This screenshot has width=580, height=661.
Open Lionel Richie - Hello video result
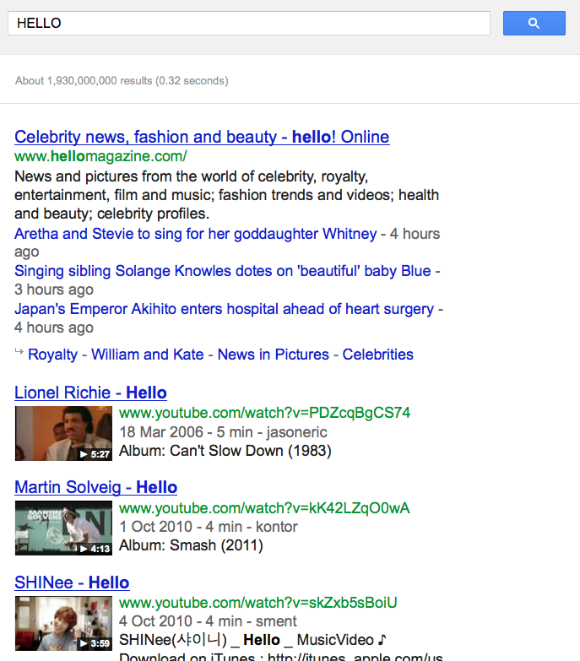tap(90, 393)
